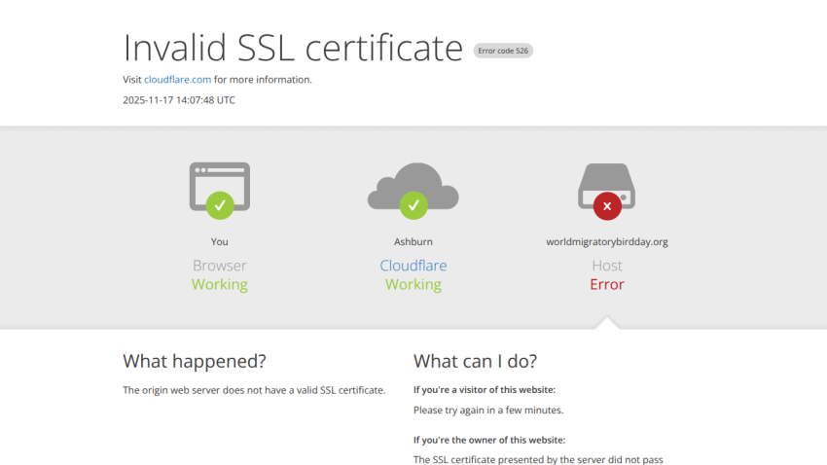This screenshot has width=827, height=465.
Task: Click the What can I do? heading
Action: [475, 361]
